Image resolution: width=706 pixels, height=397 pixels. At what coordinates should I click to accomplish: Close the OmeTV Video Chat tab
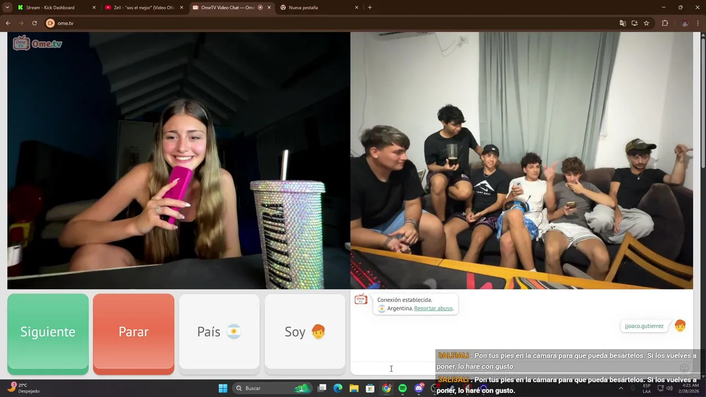[269, 8]
